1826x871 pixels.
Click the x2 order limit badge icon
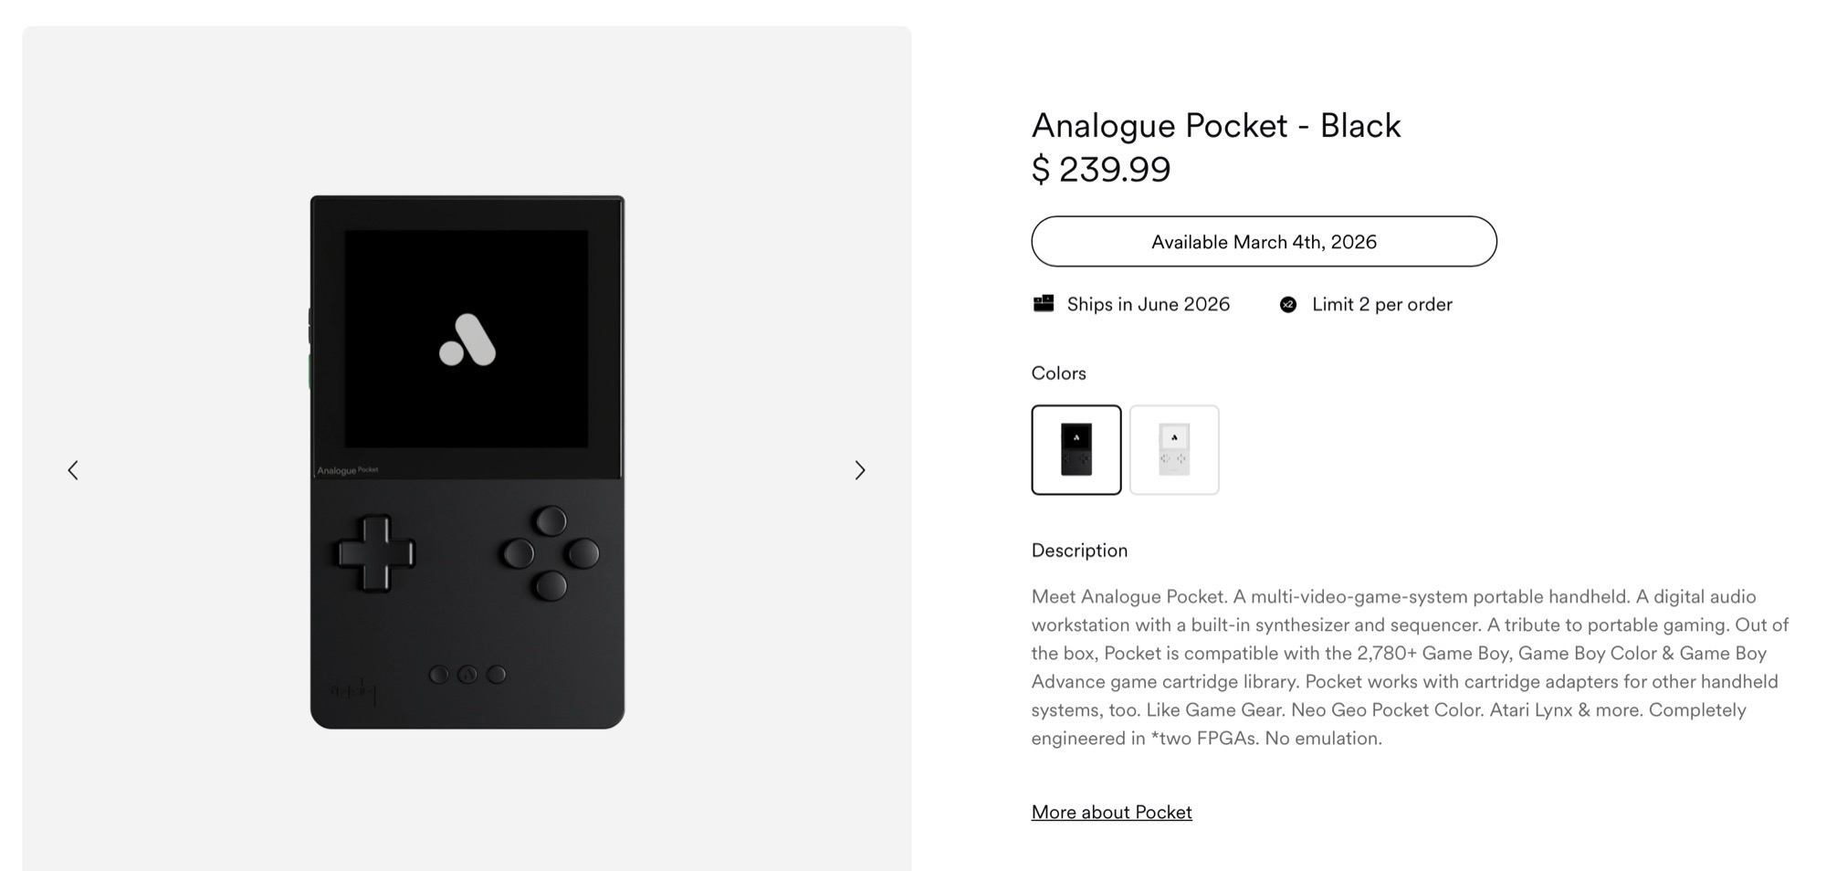tap(1287, 305)
